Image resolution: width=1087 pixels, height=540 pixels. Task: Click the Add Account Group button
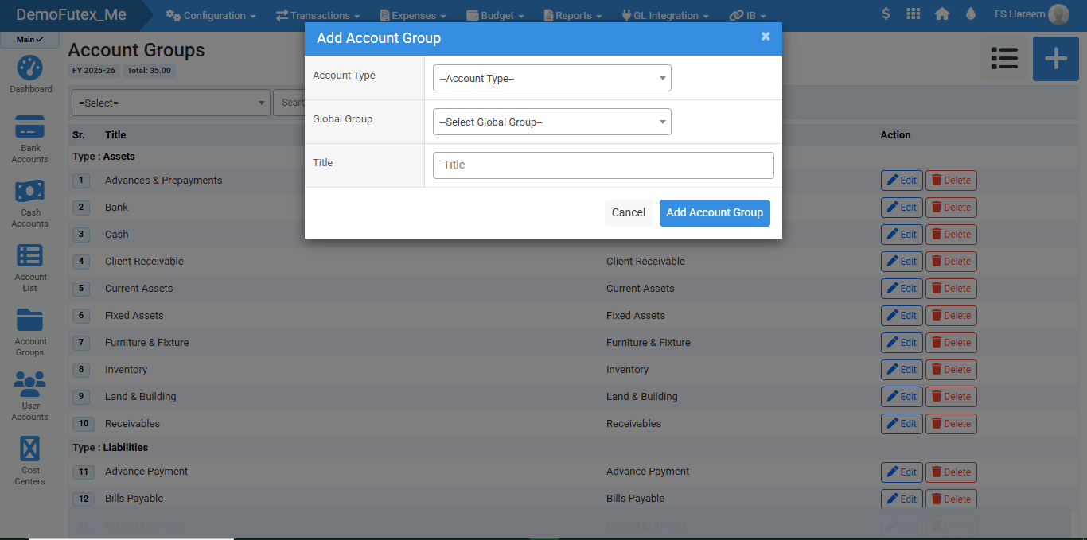pos(714,213)
